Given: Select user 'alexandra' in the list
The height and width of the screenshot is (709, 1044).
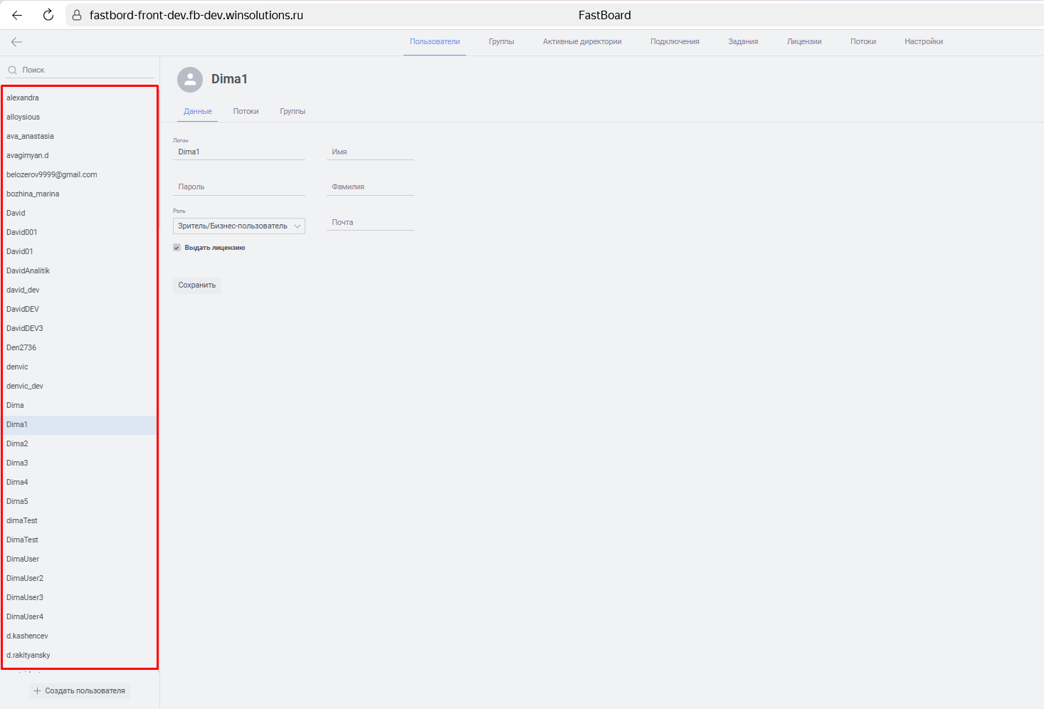Looking at the screenshot, I should 23,98.
